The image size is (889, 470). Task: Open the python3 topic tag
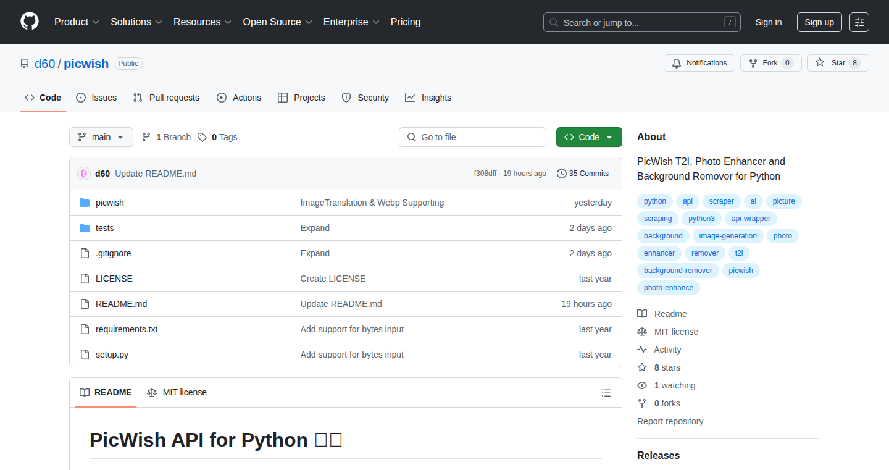click(701, 219)
